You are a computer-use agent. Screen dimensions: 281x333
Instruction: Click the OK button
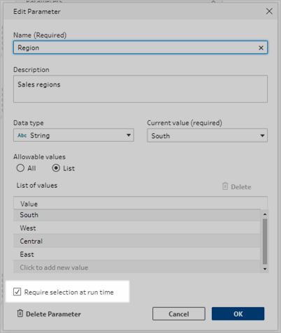238,313
